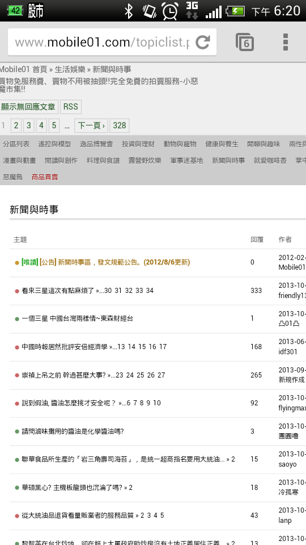Image resolution: width=306 pixels, height=545 pixels.
Task: Click the 265 reply count
Action: 256,375
